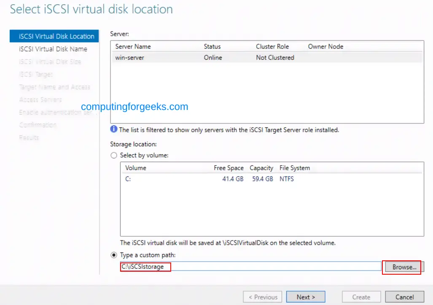This screenshot has width=433, height=305.
Task: Sort server list by Status column
Action: (x=212, y=47)
